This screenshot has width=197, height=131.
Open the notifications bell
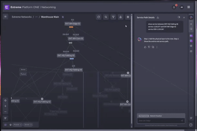[174, 7]
